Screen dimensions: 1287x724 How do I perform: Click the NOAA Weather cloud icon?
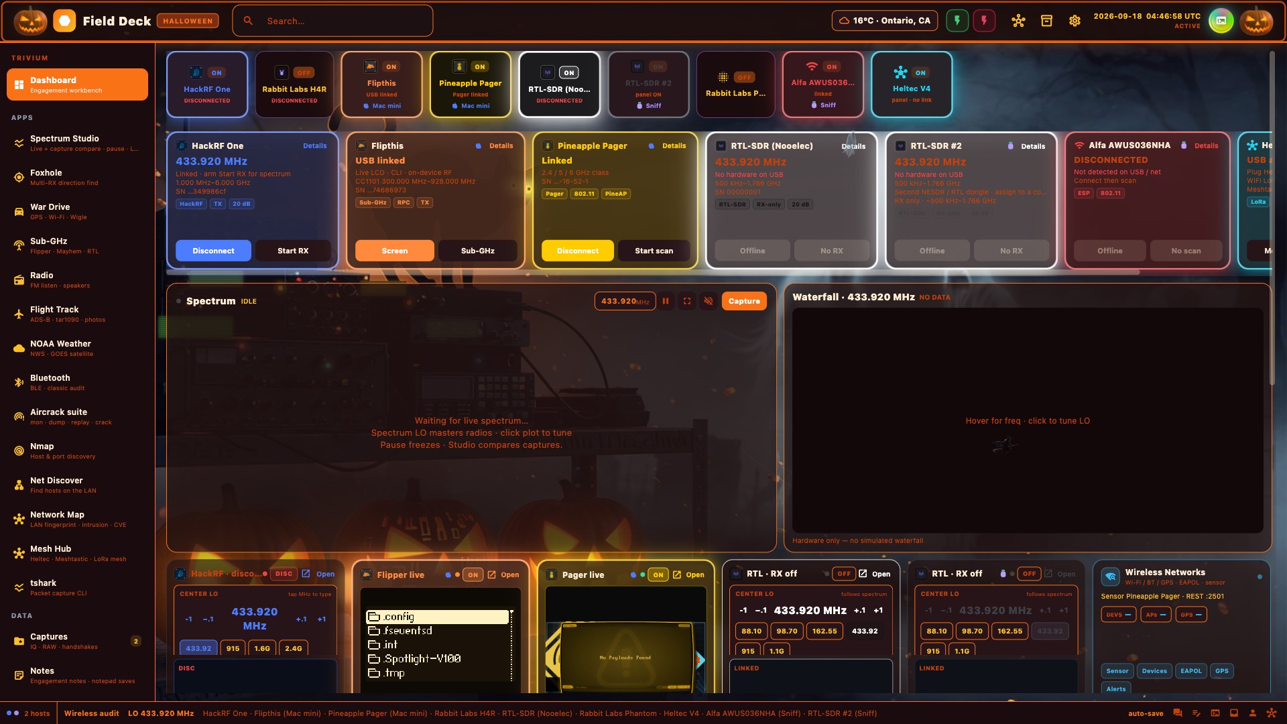click(19, 348)
